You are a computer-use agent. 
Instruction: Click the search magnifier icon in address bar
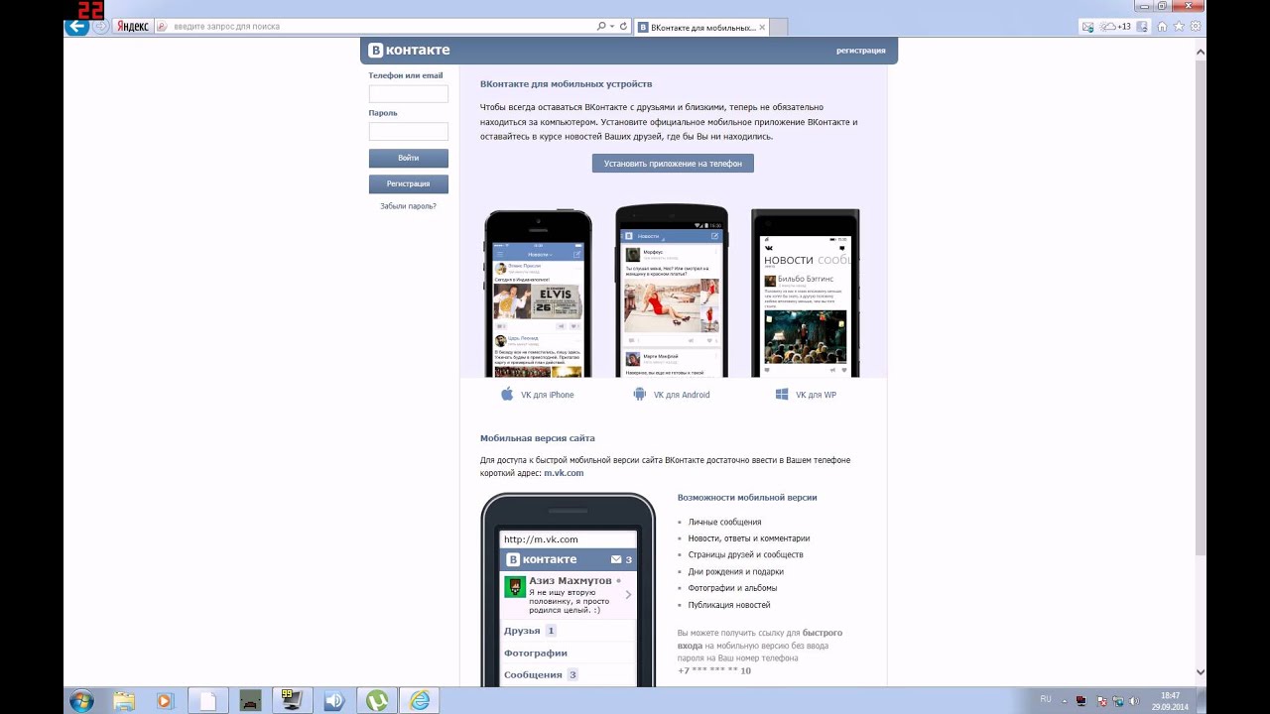pyautogui.click(x=601, y=27)
